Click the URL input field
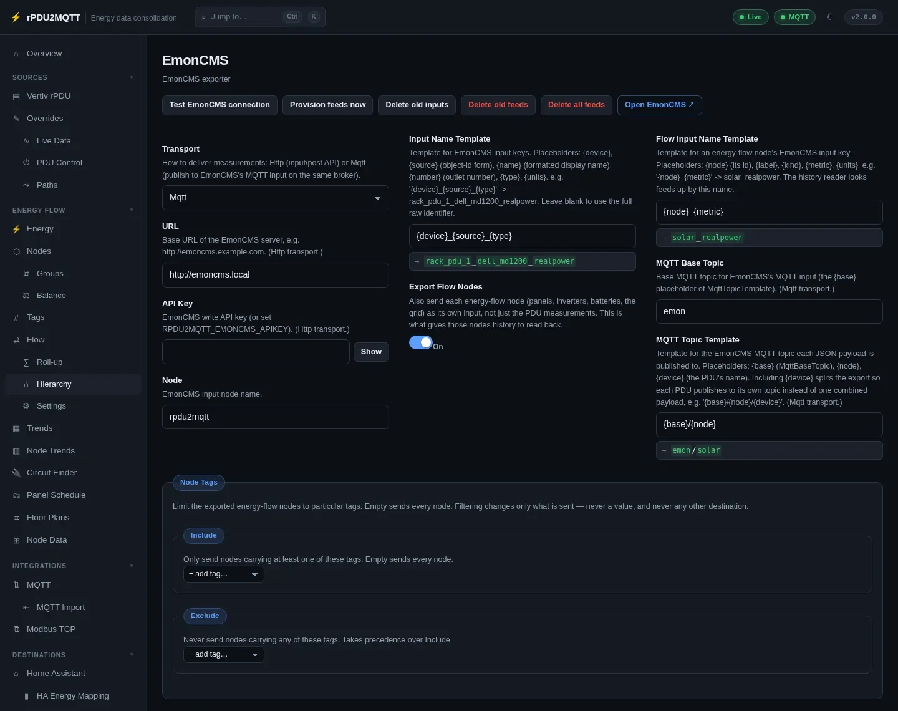 click(275, 275)
